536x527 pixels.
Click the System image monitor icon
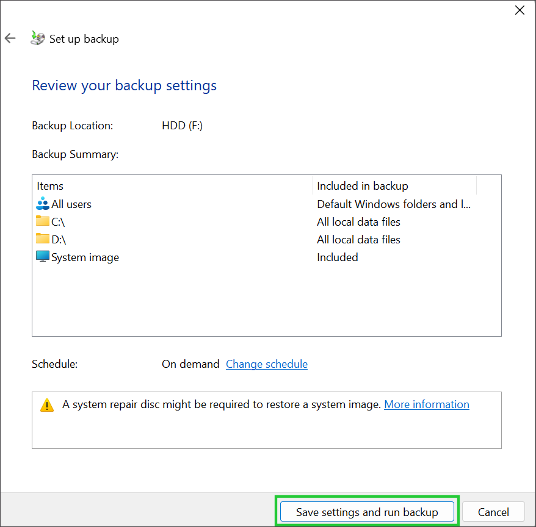pyautogui.click(x=42, y=256)
